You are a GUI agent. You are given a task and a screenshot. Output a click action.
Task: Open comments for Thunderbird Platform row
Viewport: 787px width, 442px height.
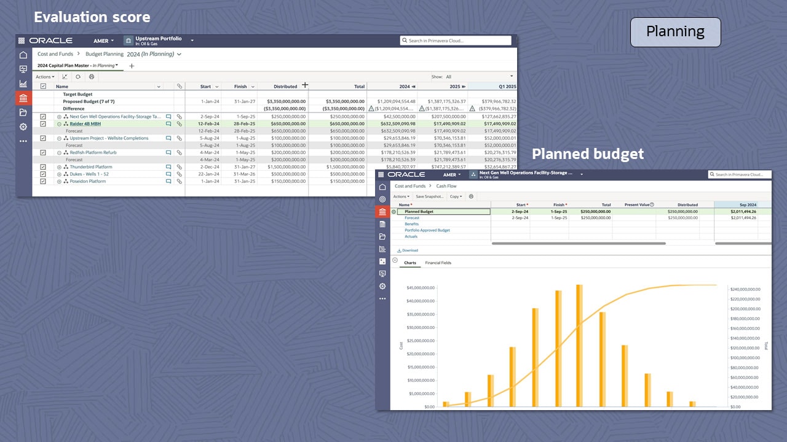point(168,167)
